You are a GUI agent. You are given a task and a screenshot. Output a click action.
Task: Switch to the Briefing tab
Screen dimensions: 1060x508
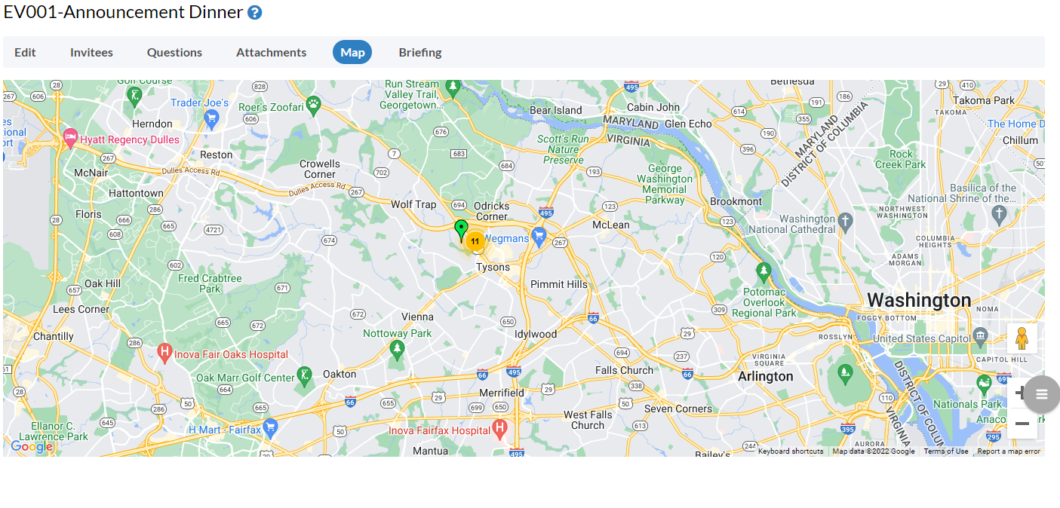click(x=420, y=52)
